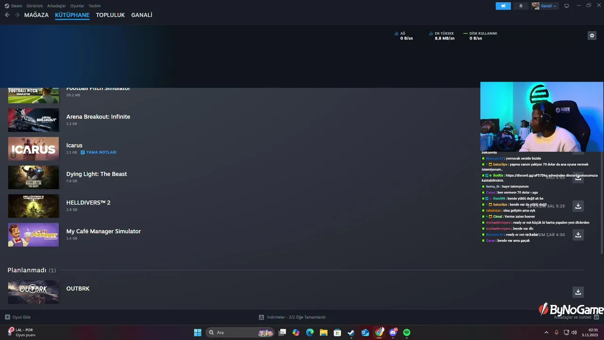
Task: Open the Windows Start button
Action: pyautogui.click(x=198, y=332)
